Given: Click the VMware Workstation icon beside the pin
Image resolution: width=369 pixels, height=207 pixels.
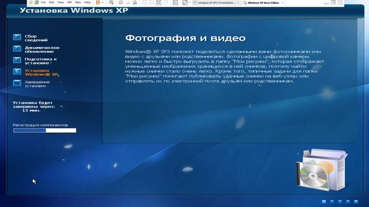Looking at the screenshot, I should [x=37, y=2].
